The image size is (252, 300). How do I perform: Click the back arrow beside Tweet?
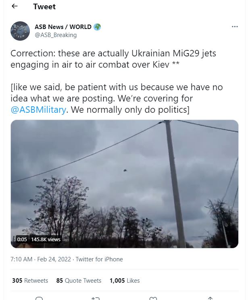15,6
